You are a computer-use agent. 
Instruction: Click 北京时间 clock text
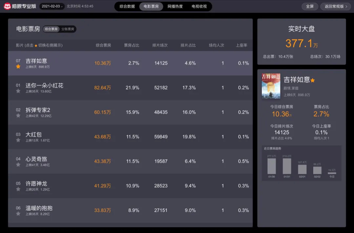80,6
